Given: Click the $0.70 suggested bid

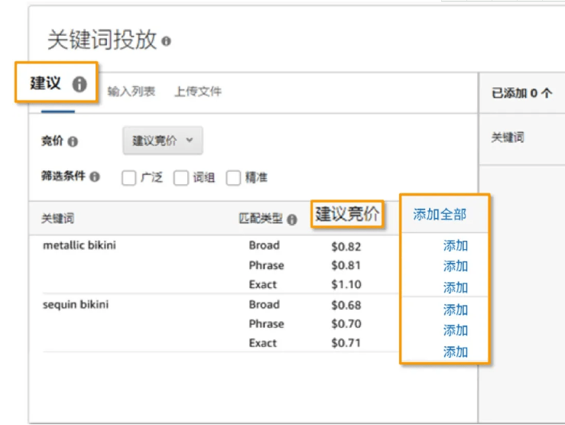Looking at the screenshot, I should (x=346, y=324).
